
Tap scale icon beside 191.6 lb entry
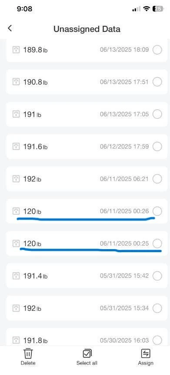point(16,146)
